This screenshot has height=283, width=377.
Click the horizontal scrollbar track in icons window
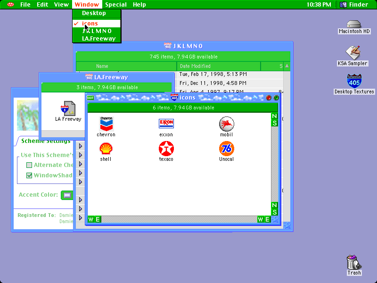179,219
